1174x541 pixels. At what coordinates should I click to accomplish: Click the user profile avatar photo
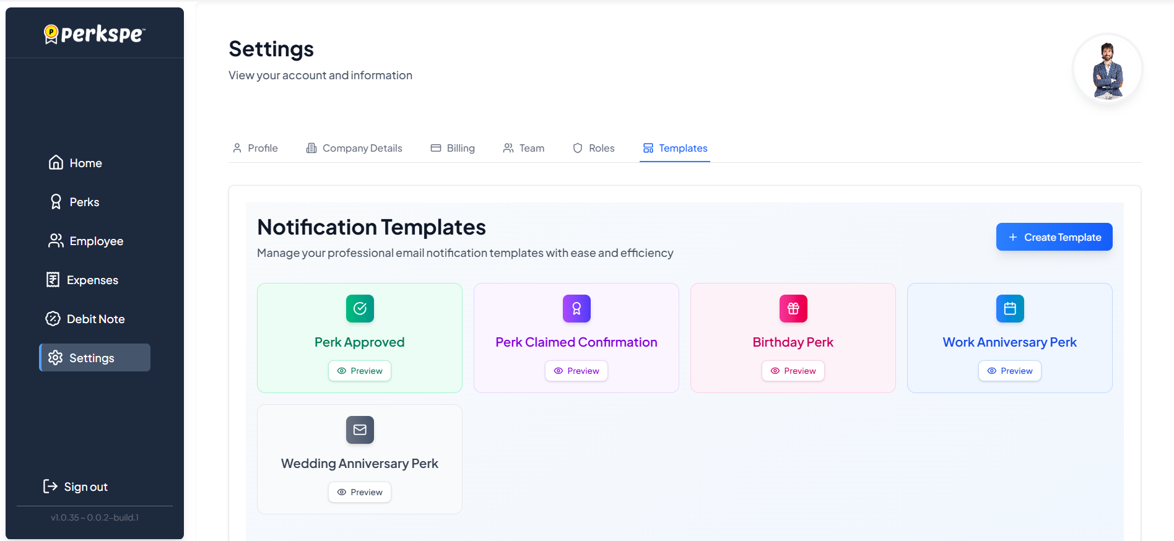click(1107, 69)
